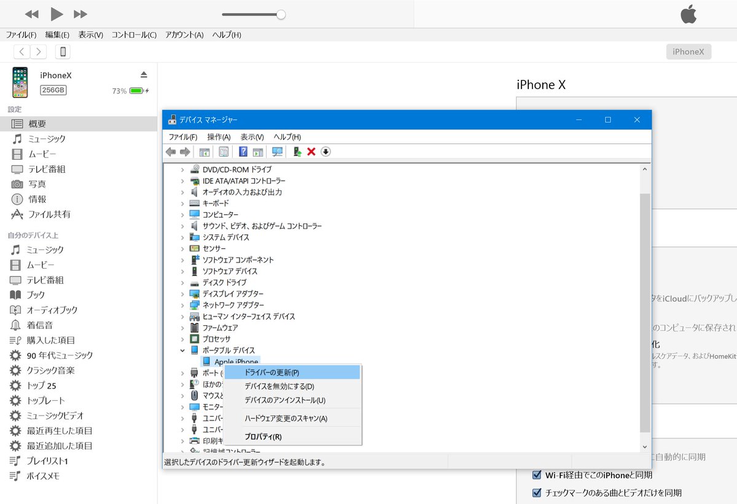Toggle Wi-Fi経由でこのiPhoneと同期 checkbox
This screenshot has width=737, height=504.
pos(537,475)
